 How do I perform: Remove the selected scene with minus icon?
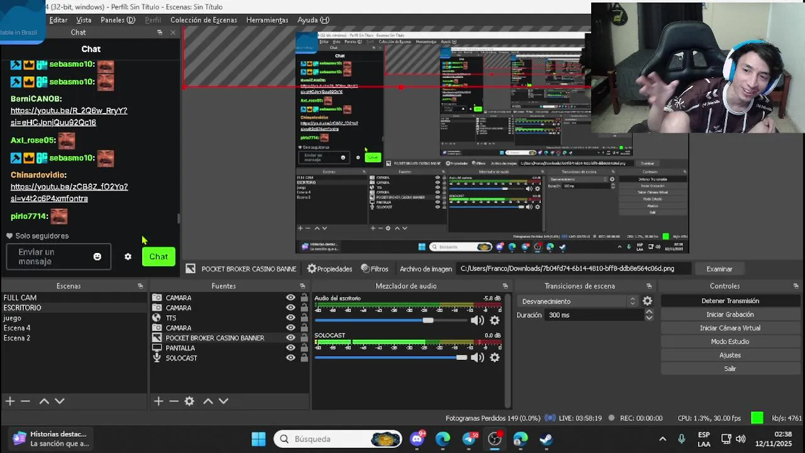tap(25, 401)
